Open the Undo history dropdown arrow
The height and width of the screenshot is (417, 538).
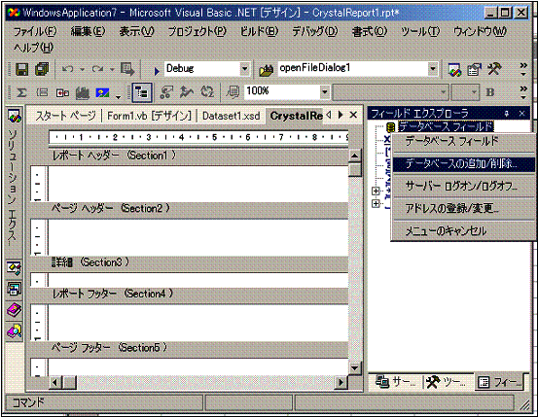[x=82, y=70]
